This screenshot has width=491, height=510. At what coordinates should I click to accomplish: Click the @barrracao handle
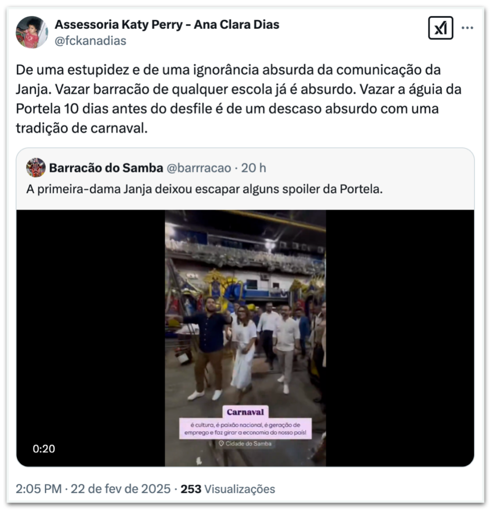(199, 168)
